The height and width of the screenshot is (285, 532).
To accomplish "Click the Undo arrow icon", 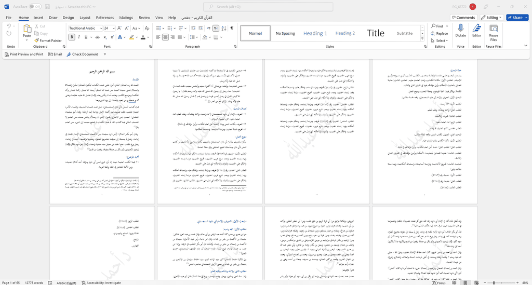I will click(x=8, y=26).
